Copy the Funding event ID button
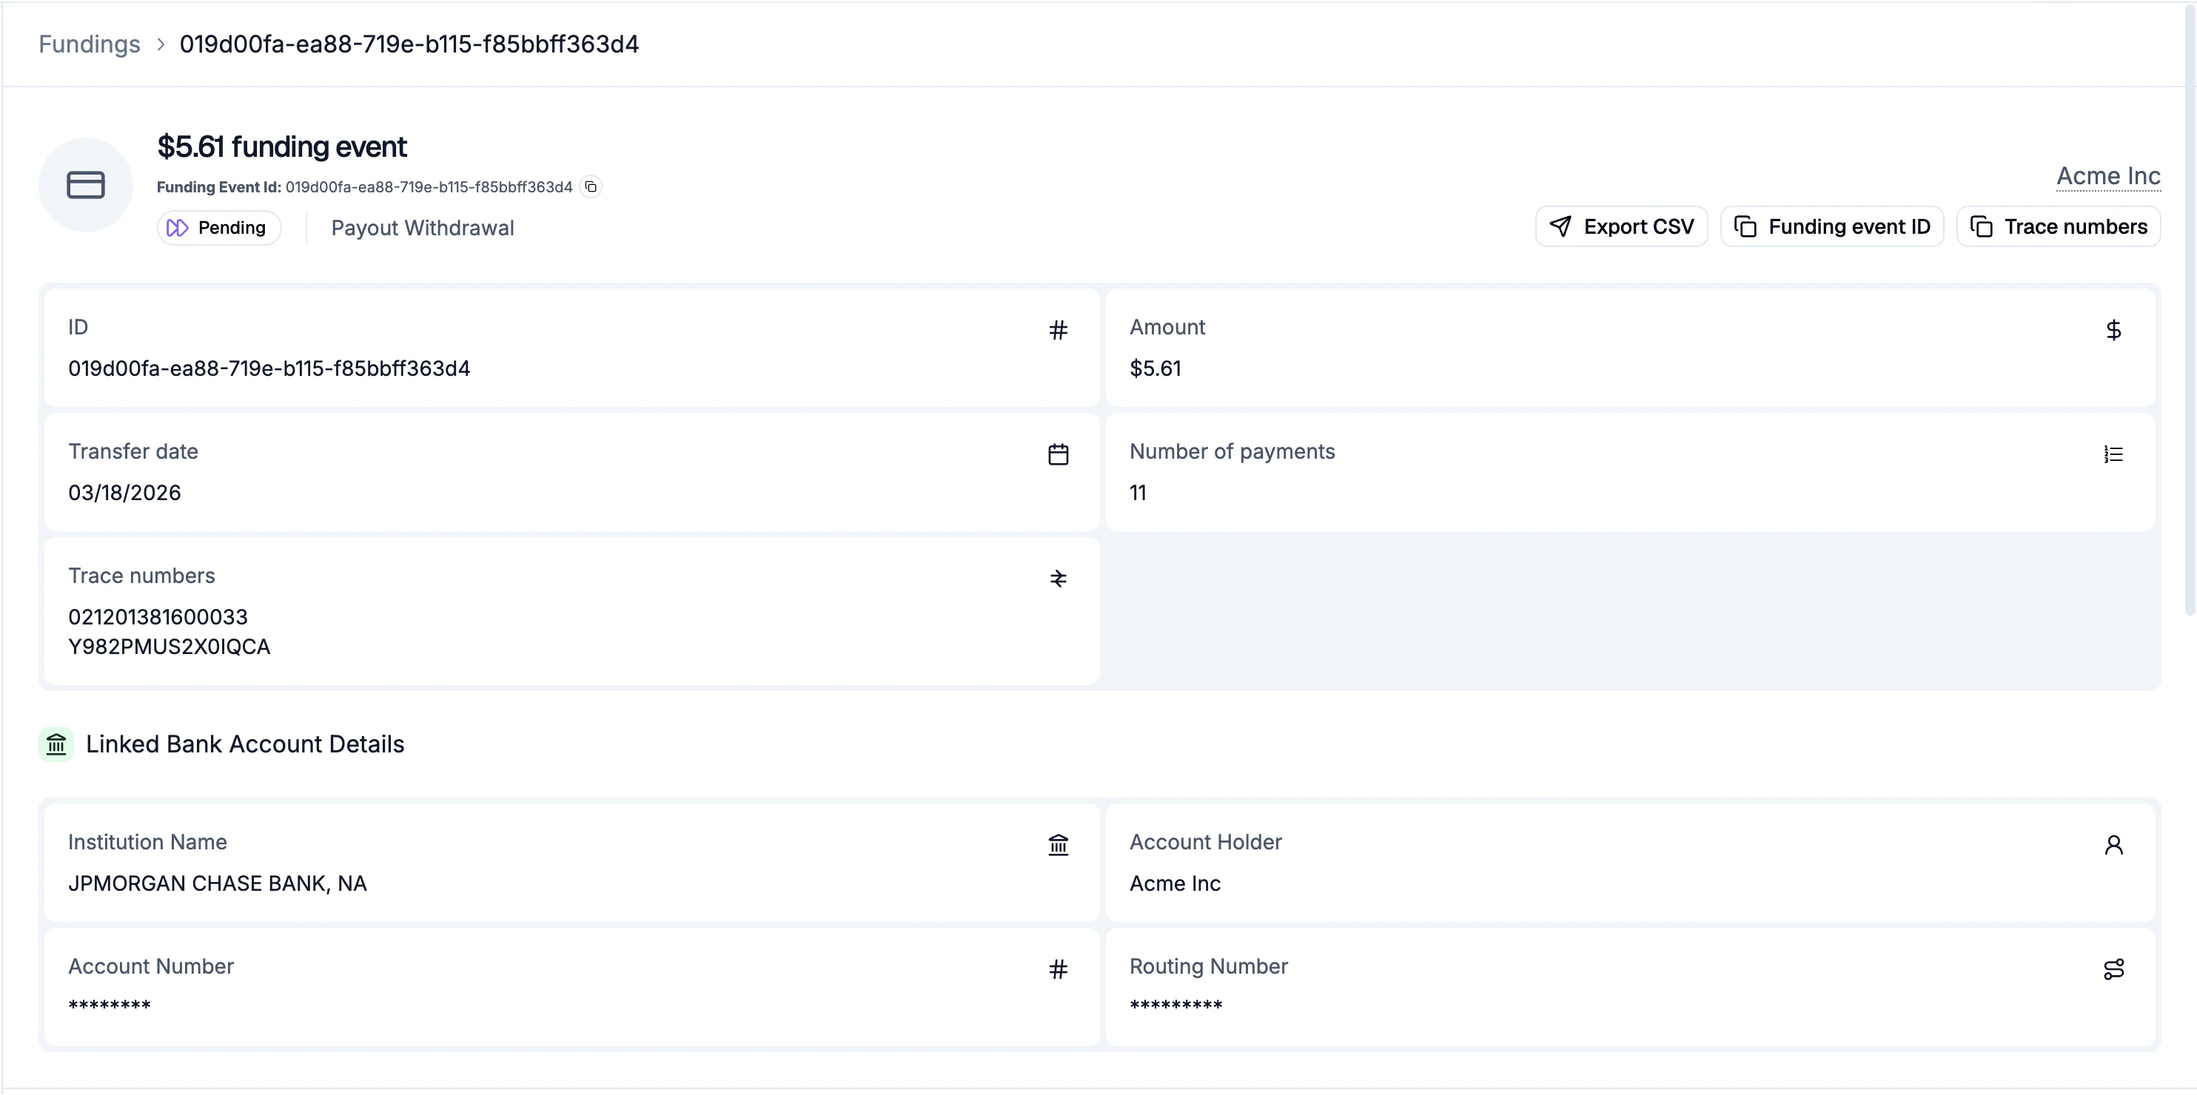The image size is (2197, 1095). pyautogui.click(x=1831, y=226)
